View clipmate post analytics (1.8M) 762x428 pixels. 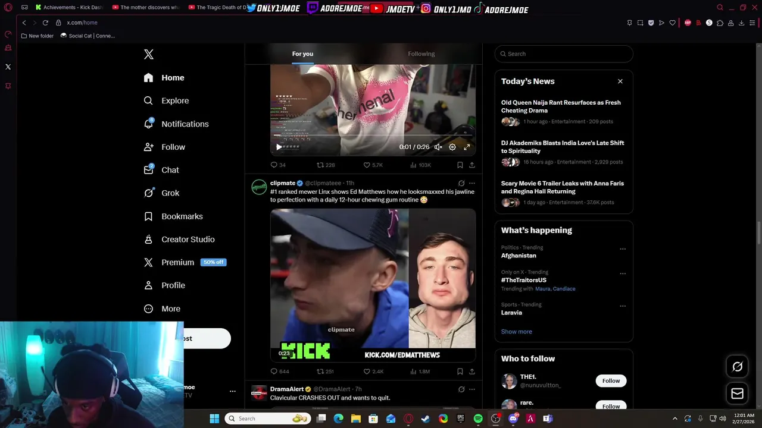[x=420, y=372]
